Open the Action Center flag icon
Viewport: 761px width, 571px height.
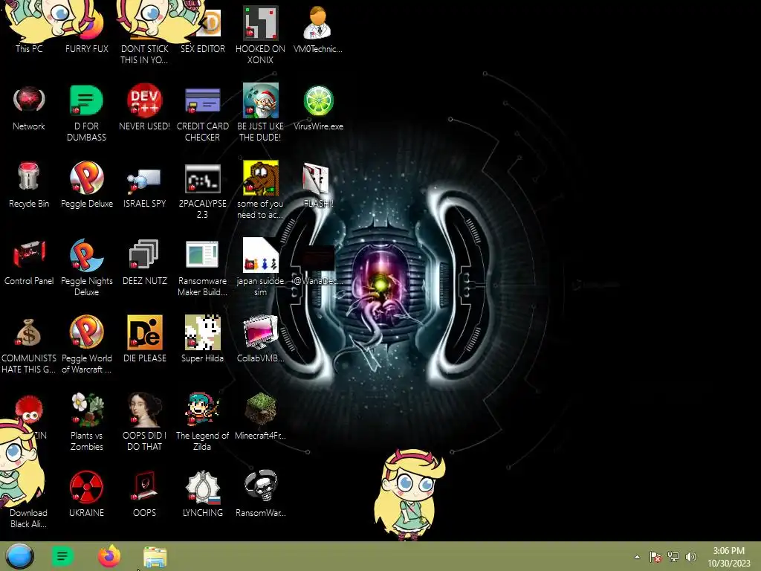[655, 557]
